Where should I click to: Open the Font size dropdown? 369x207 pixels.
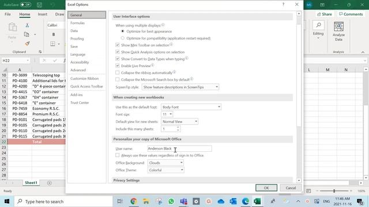click(167, 114)
